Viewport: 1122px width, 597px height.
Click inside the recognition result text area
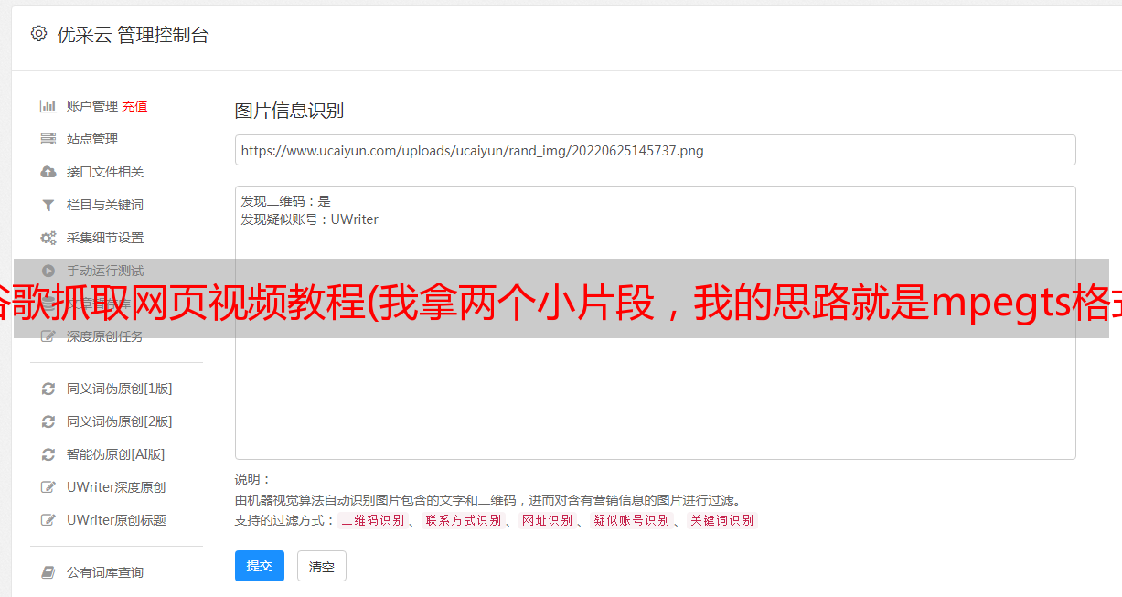[655, 323]
